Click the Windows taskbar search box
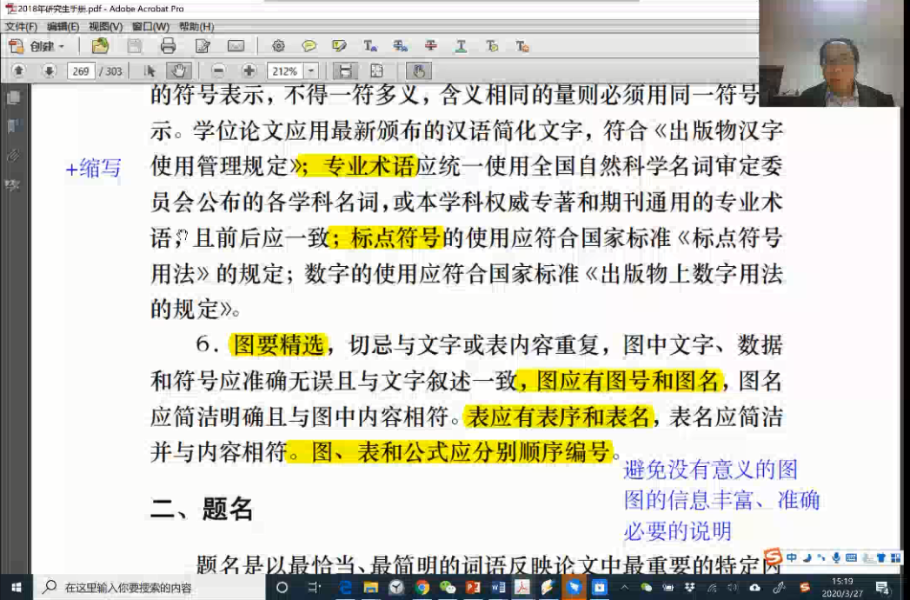 pyautogui.click(x=130, y=588)
